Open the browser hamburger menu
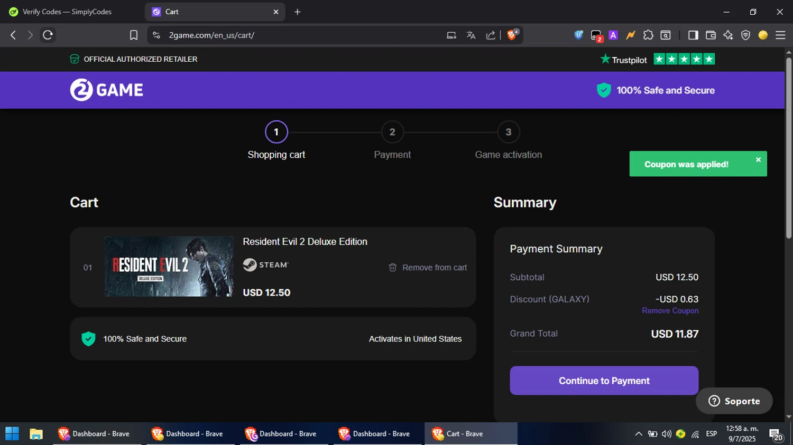The height and width of the screenshot is (445, 793). pyautogui.click(x=780, y=35)
